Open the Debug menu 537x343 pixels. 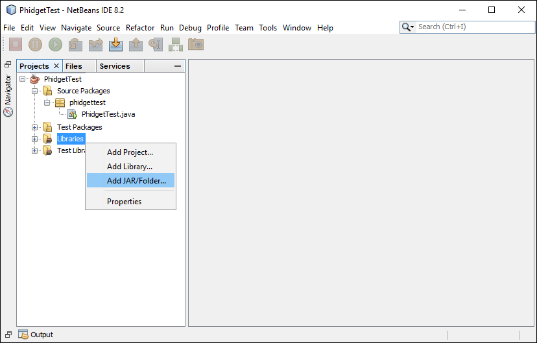(x=190, y=28)
